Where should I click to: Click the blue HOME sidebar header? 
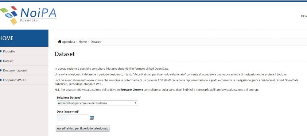[x=24, y=38]
